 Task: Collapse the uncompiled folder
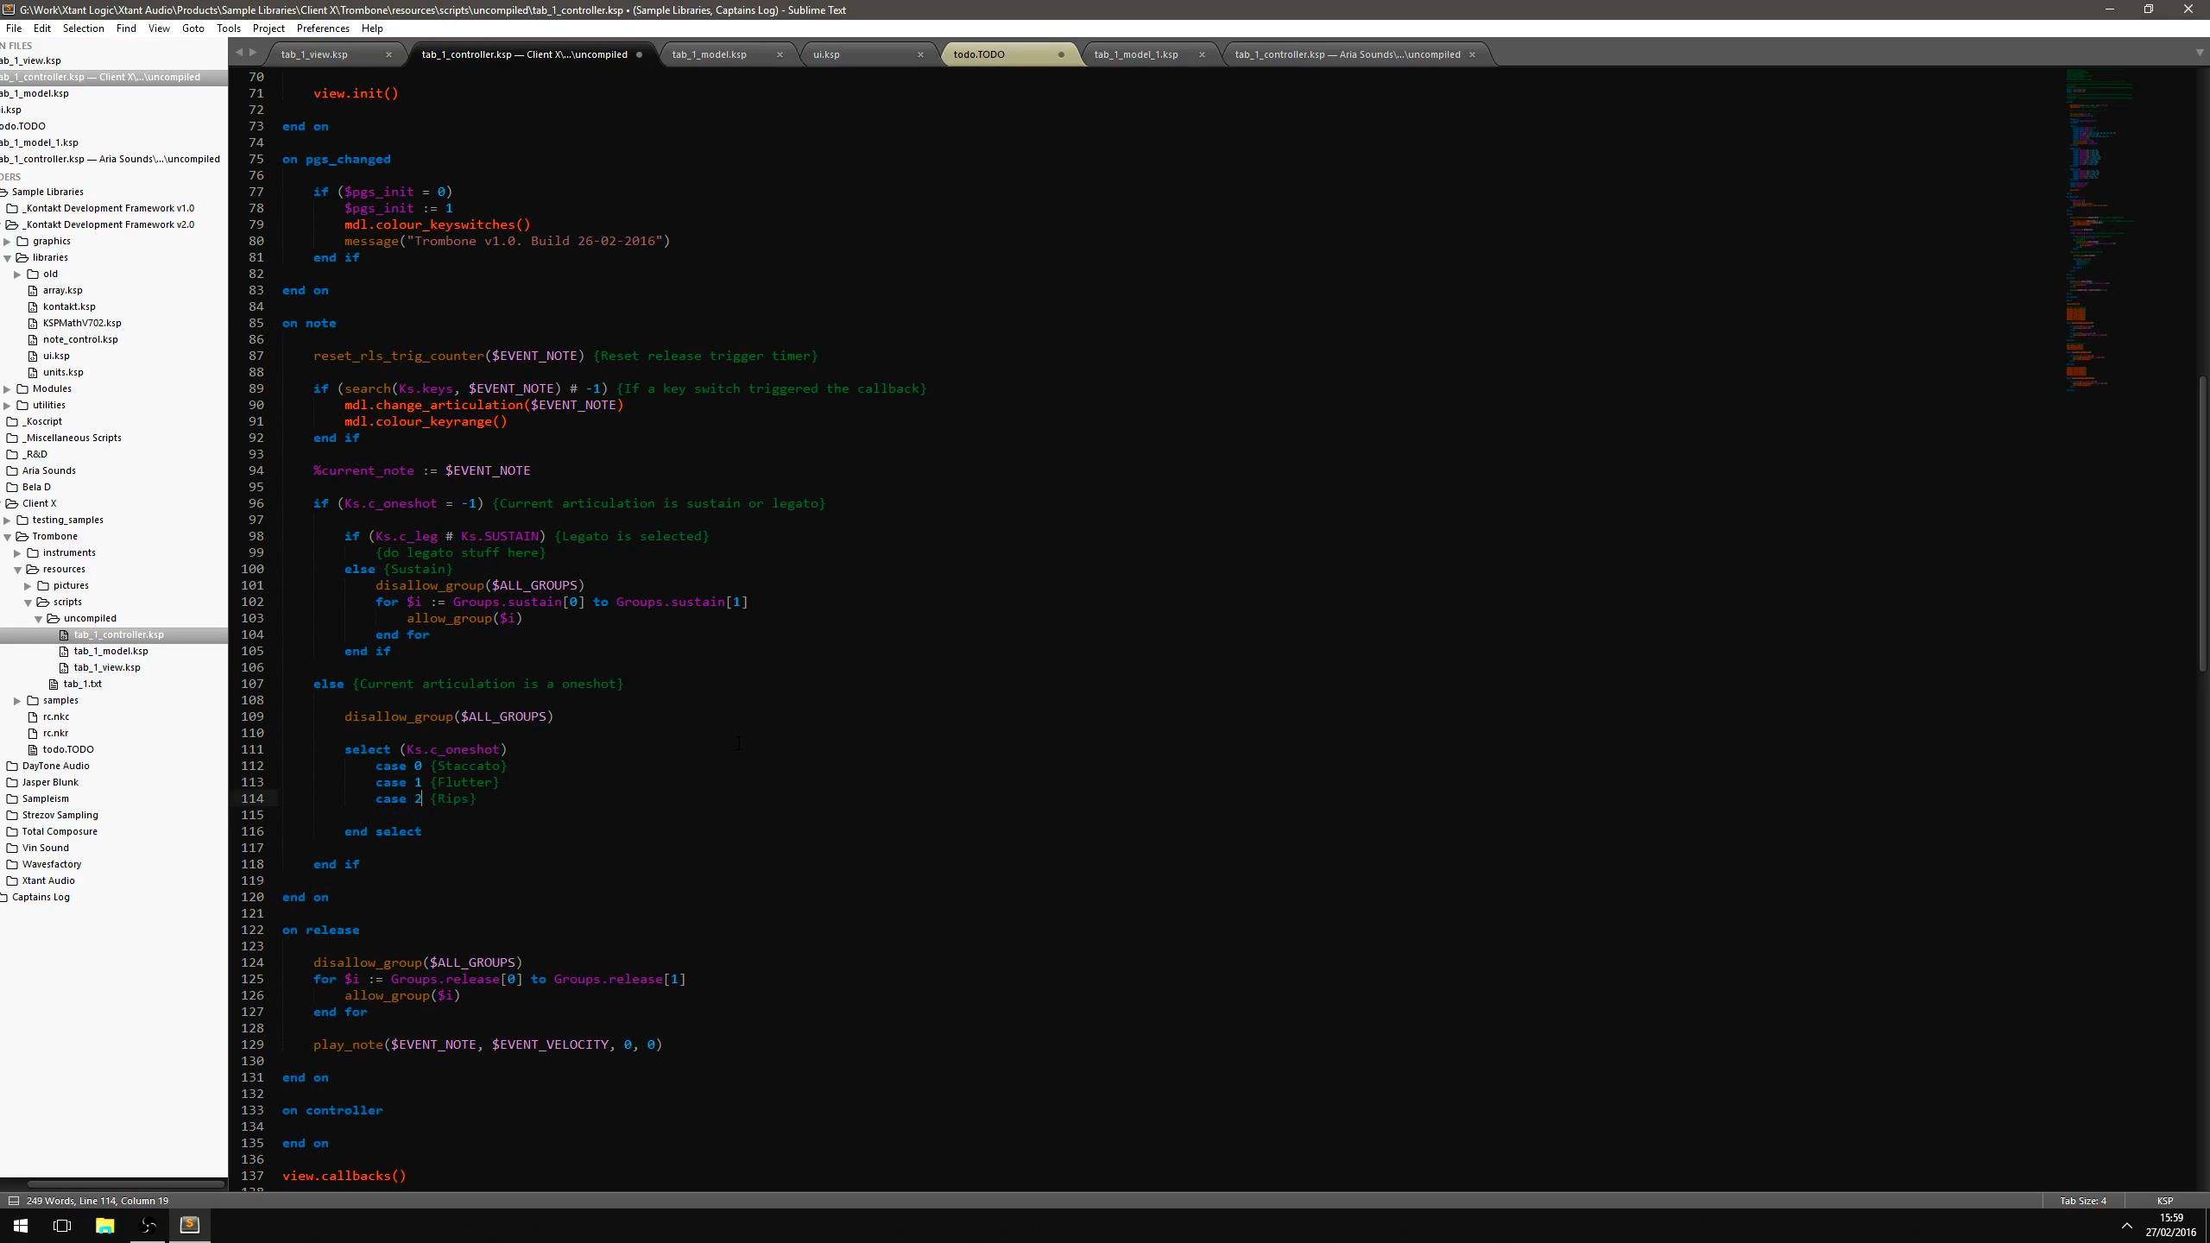pos(38,619)
